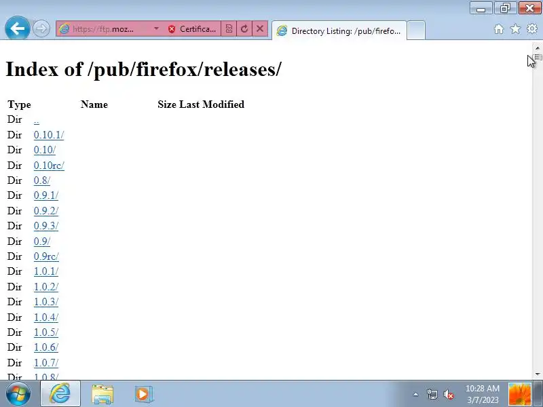Viewport: 543px width, 407px height.
Task: Open the 0.9/ directory link
Action: pyautogui.click(x=42, y=241)
